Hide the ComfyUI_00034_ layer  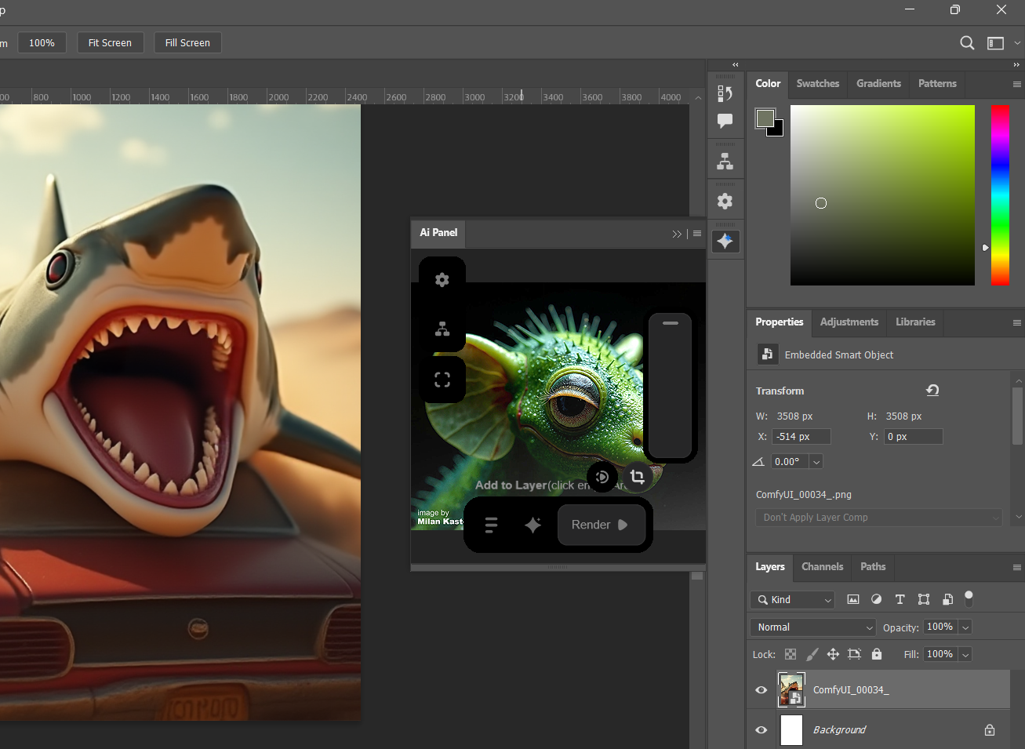tap(761, 690)
